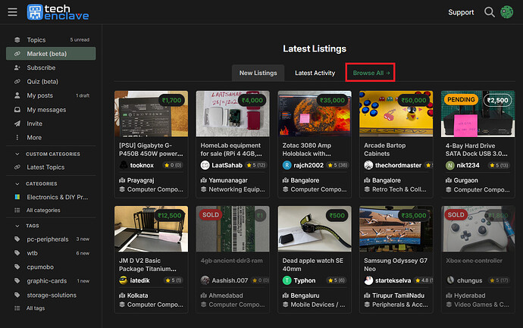This screenshot has height=328, width=523.
Task: Expand the More sidebar menu
Action: coord(34,137)
